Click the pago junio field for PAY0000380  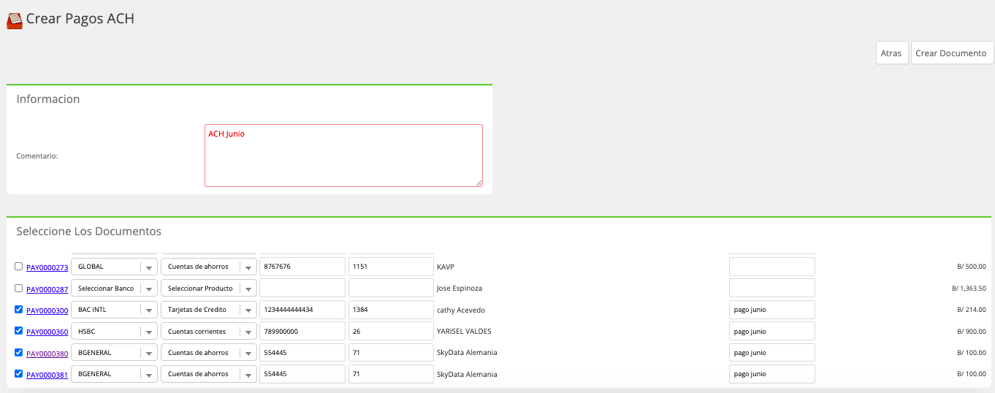click(772, 352)
